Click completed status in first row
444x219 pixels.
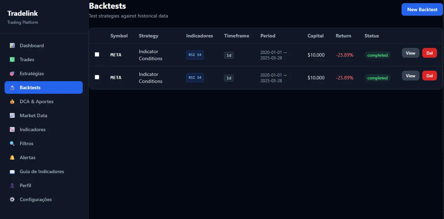(377, 55)
